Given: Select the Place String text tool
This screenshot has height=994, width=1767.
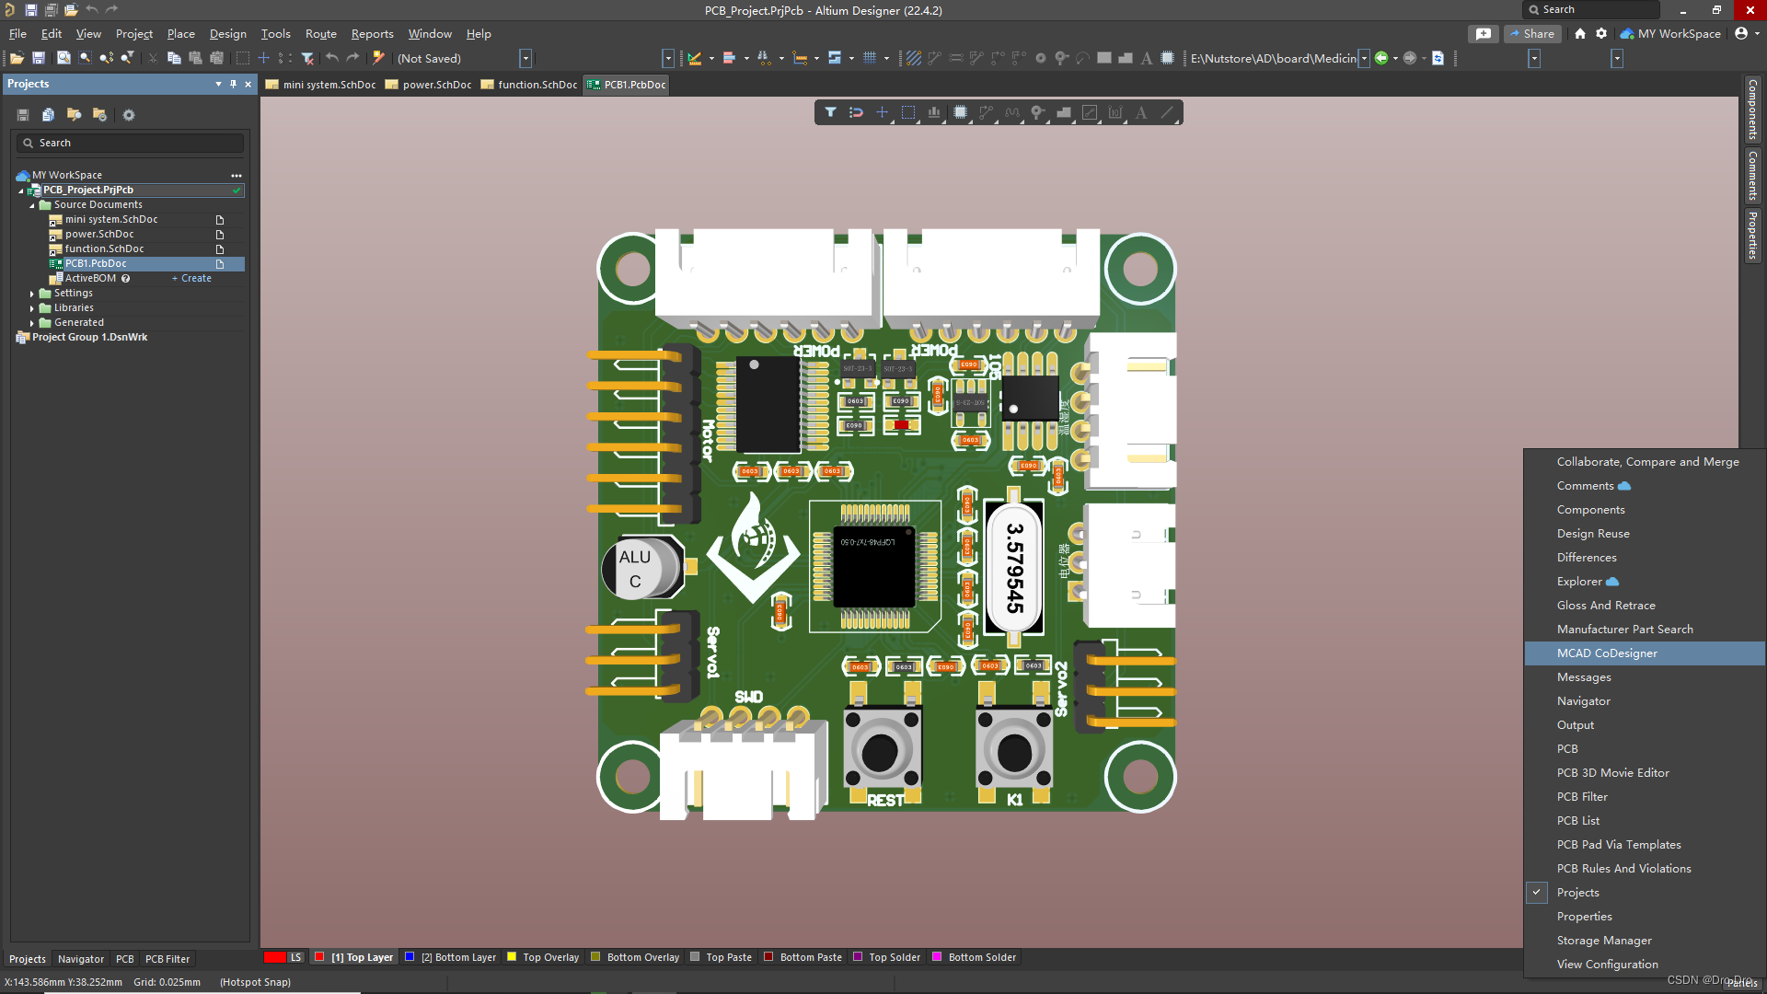Looking at the screenshot, I should pyautogui.click(x=1141, y=112).
